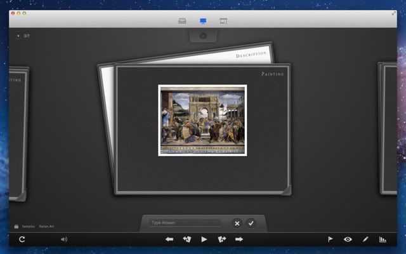Select the painting thumbnail on the card
The height and width of the screenshot is (254, 406).
point(202,120)
